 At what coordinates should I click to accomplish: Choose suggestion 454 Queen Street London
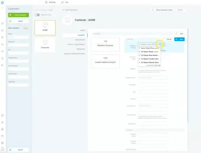pyautogui.click(x=149, y=52)
